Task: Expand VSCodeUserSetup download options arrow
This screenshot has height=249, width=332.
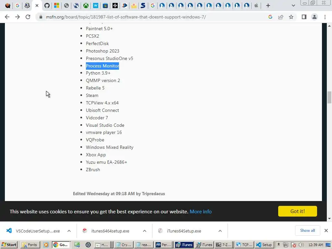Action: (69, 231)
